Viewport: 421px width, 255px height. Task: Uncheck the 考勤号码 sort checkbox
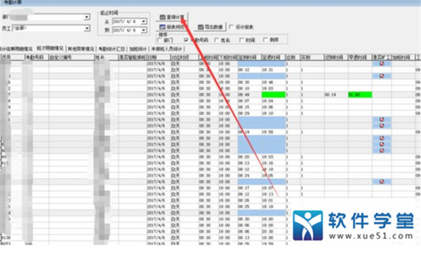coord(187,40)
